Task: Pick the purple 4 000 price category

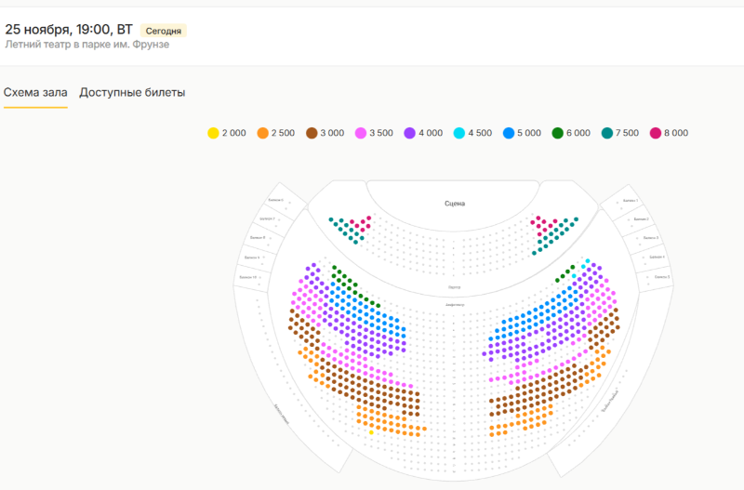Action: [410, 133]
